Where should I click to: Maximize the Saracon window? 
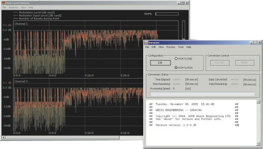point(255,43)
